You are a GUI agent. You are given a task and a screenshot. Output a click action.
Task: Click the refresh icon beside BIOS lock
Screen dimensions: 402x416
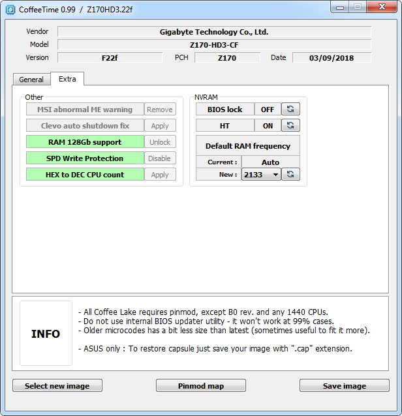click(x=291, y=109)
